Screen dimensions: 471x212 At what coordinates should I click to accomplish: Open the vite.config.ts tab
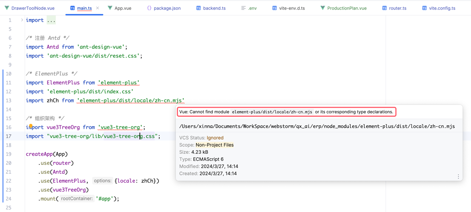point(439,8)
